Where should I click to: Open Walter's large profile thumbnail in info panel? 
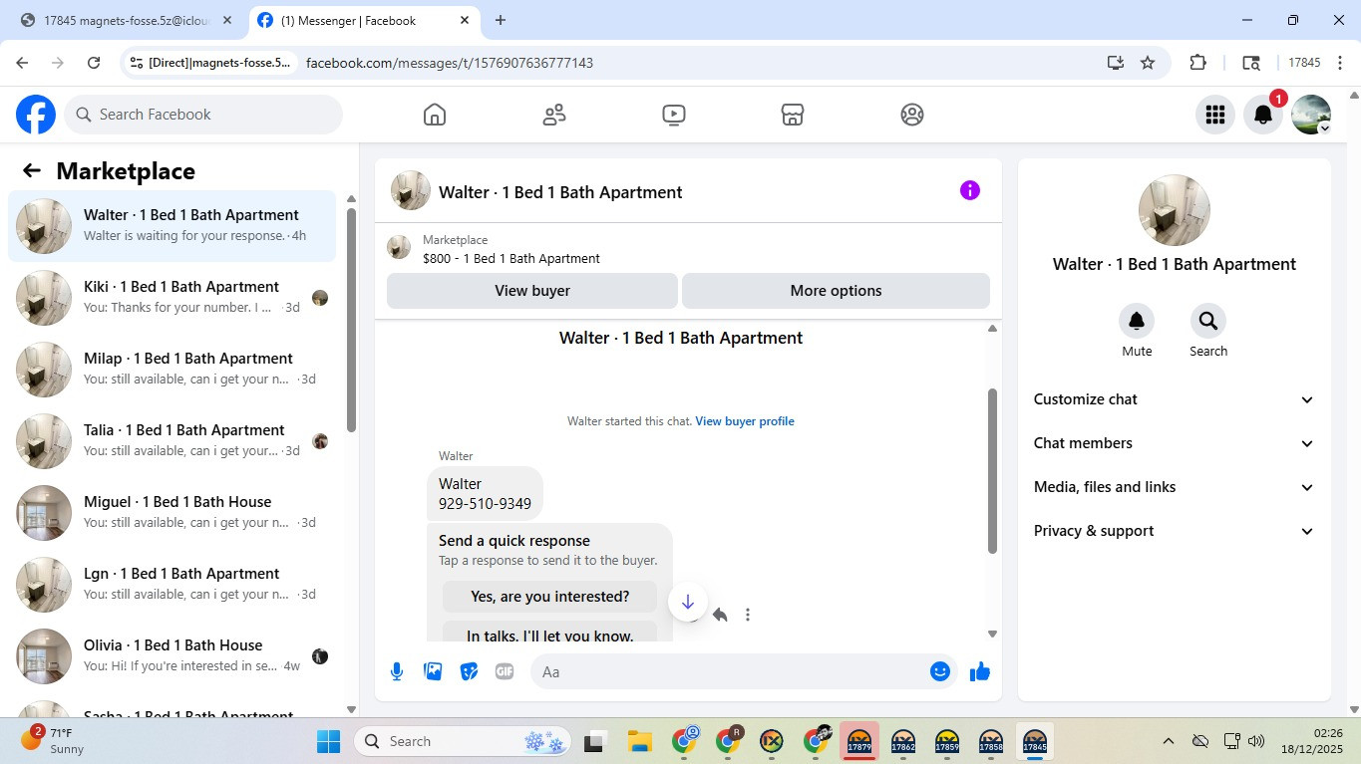1175,211
